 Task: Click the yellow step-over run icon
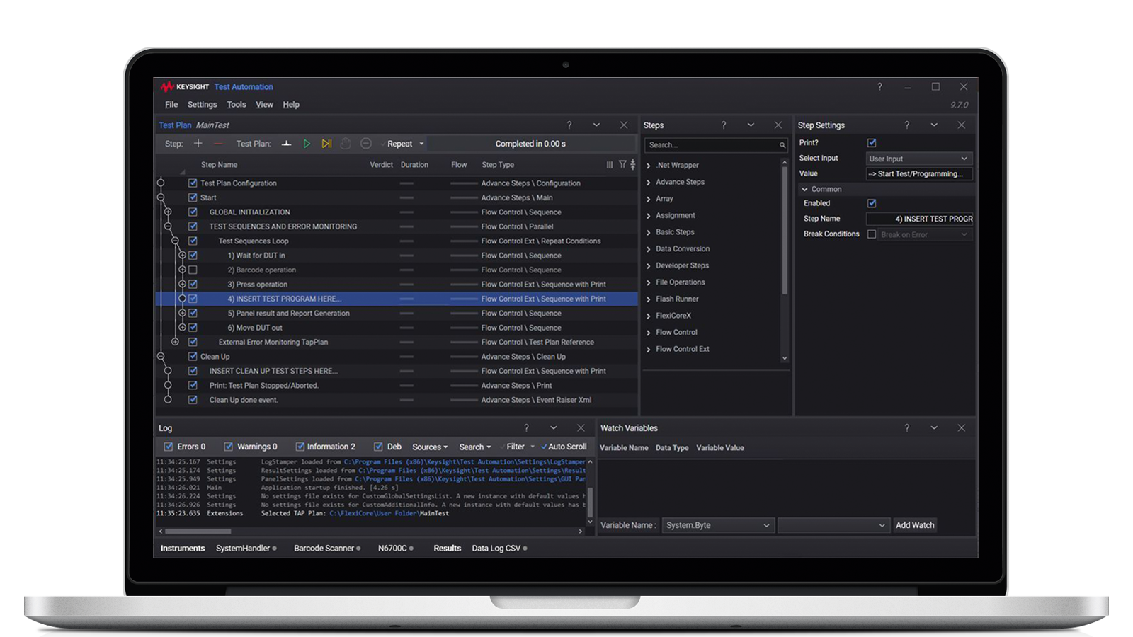326,144
